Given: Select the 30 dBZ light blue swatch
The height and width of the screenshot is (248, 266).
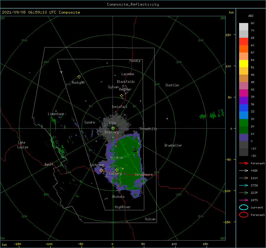Looking at the screenshot, I should click(x=244, y=115).
